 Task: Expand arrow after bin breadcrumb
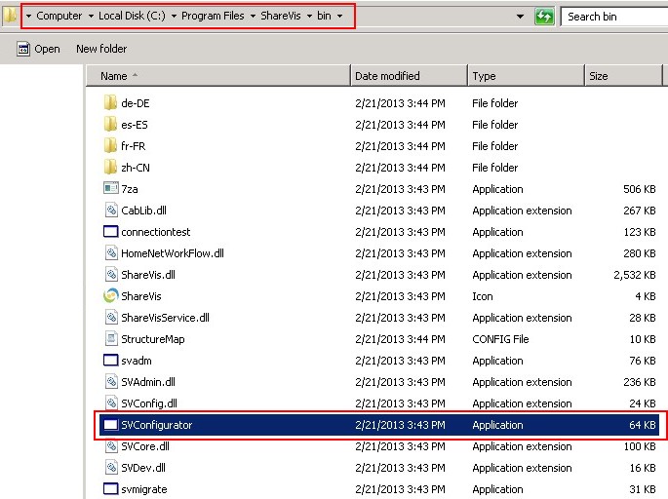339,17
